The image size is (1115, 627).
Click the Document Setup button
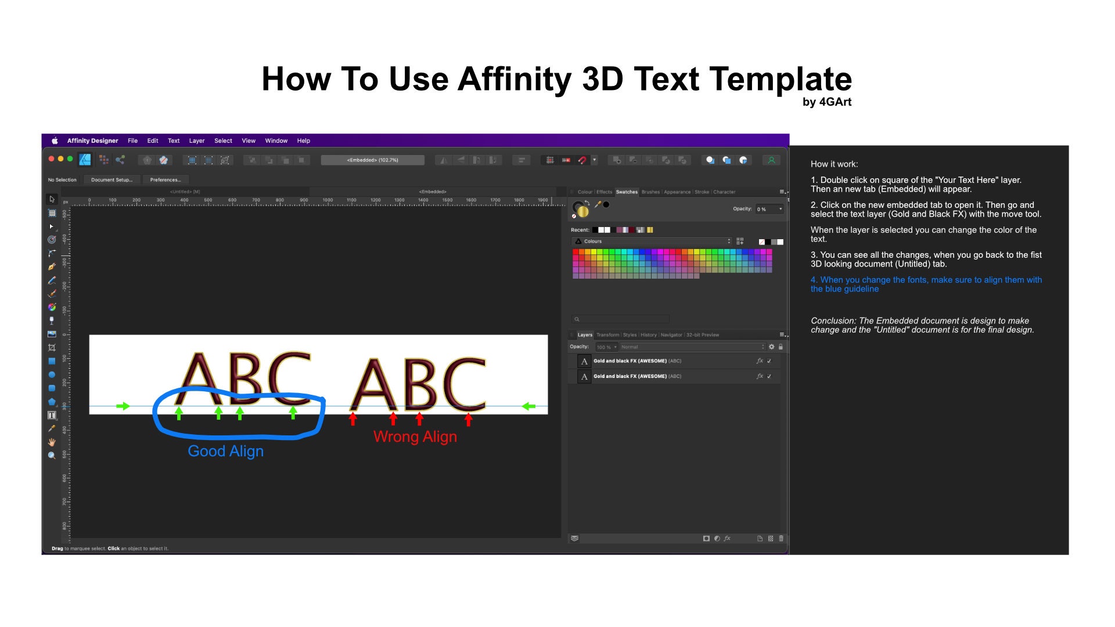[111, 179]
